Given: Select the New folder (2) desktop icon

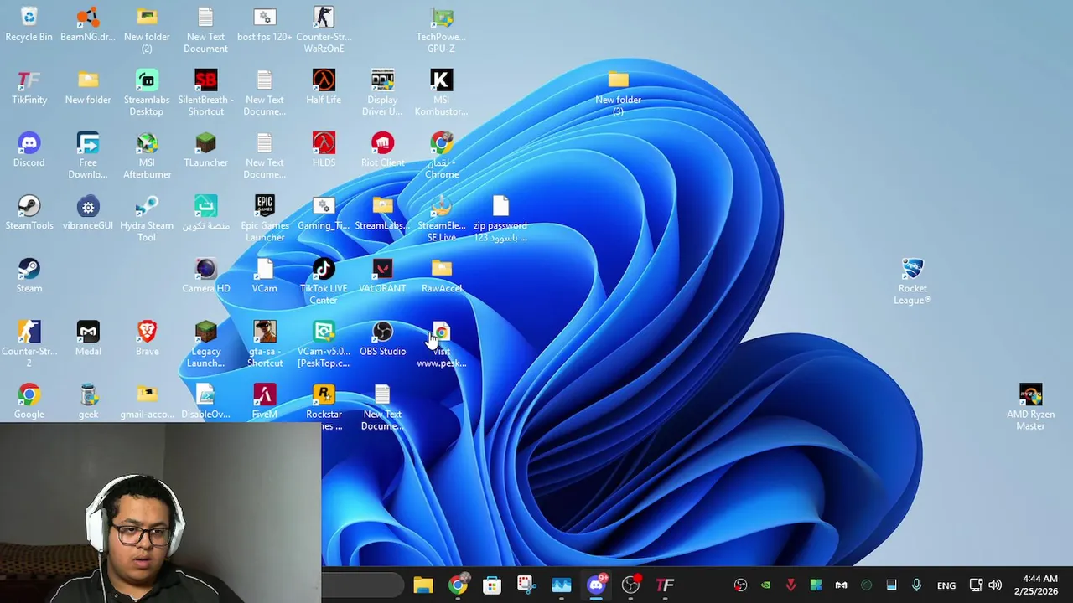Looking at the screenshot, I should 147,30.
